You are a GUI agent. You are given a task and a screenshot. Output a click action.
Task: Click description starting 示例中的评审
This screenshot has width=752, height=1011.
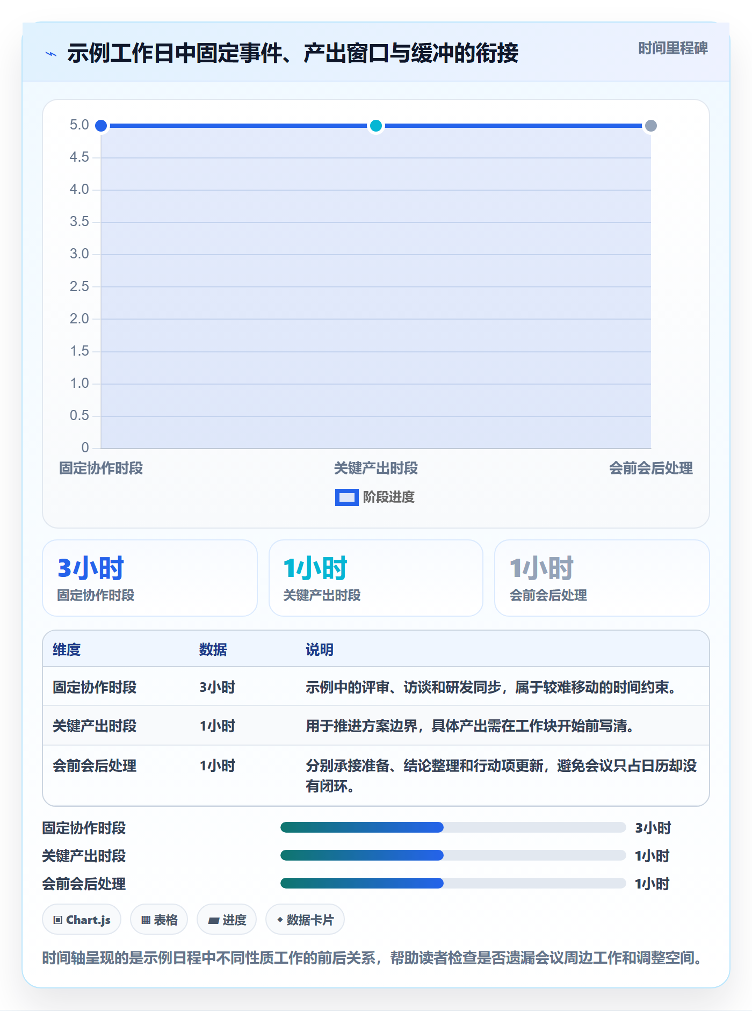pos(492,687)
